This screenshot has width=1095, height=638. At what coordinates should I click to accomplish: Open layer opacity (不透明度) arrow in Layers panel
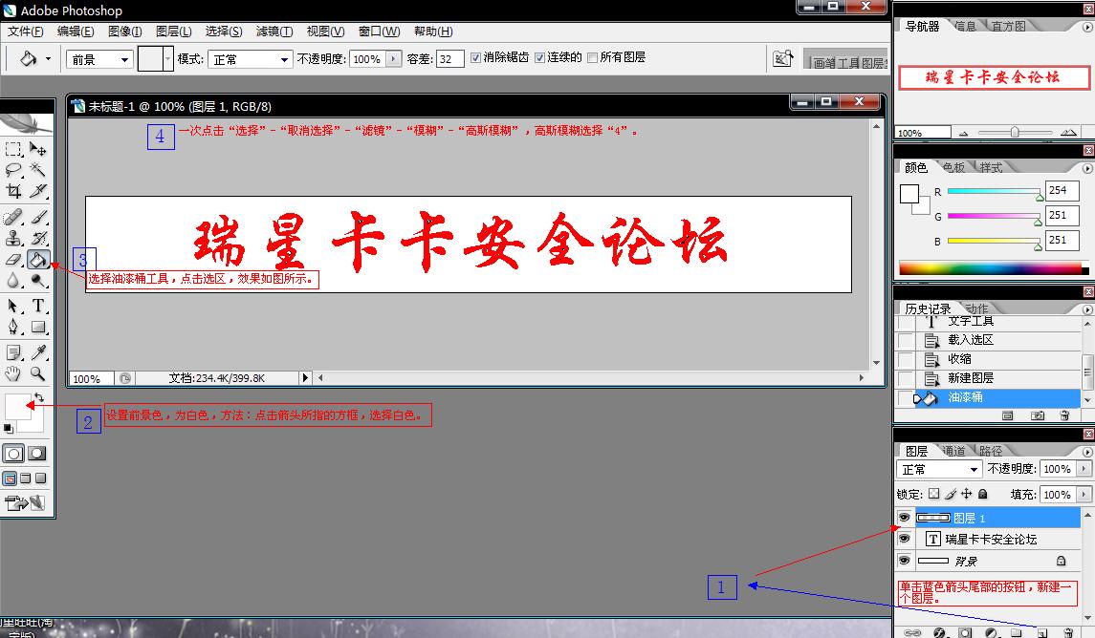point(1084,469)
